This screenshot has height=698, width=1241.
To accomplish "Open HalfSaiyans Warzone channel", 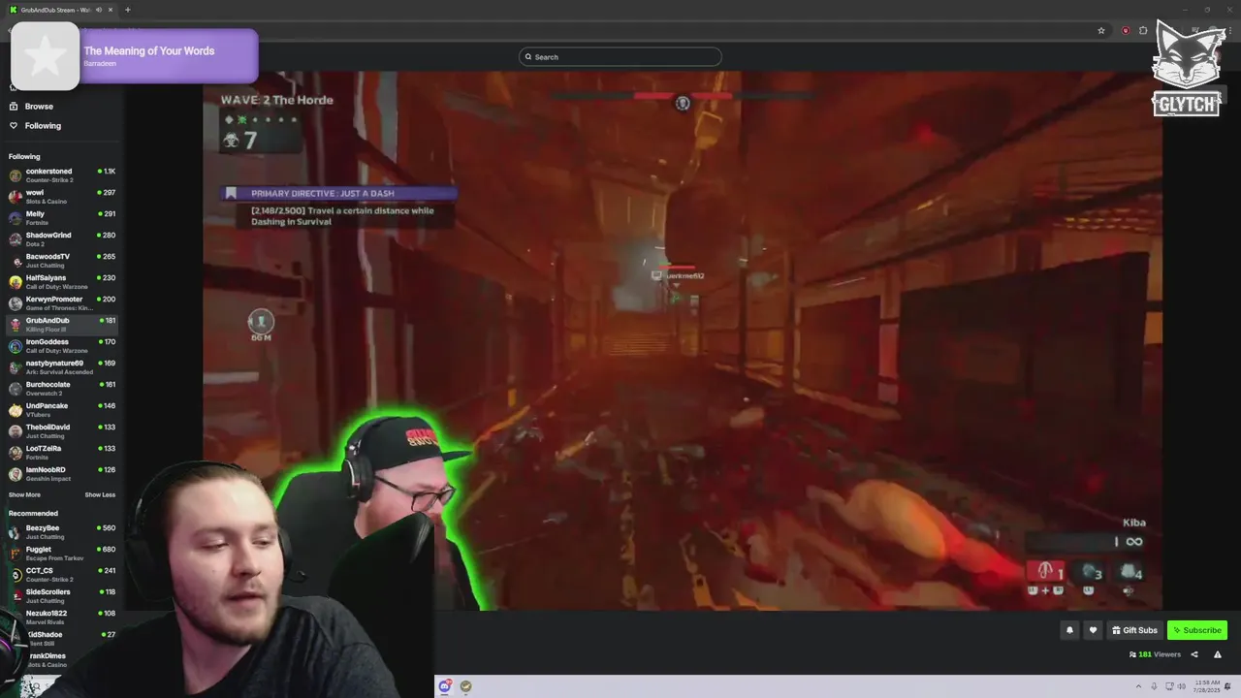I will pyautogui.click(x=62, y=282).
